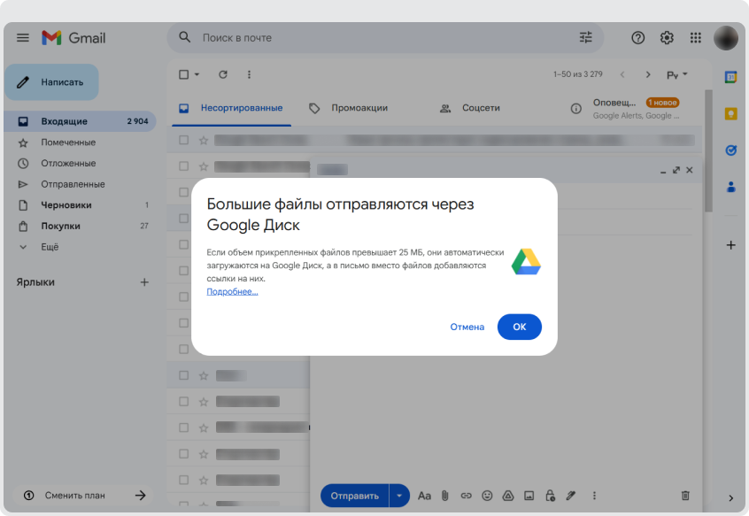The image size is (749, 516).
Task: Open the Подробнее link
Action: point(232,292)
